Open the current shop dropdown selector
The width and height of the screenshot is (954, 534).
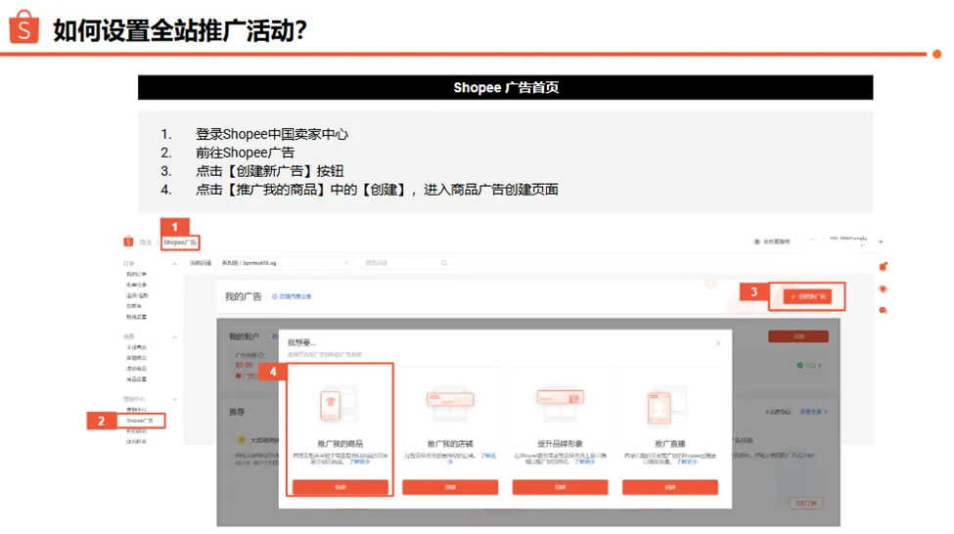tap(286, 263)
